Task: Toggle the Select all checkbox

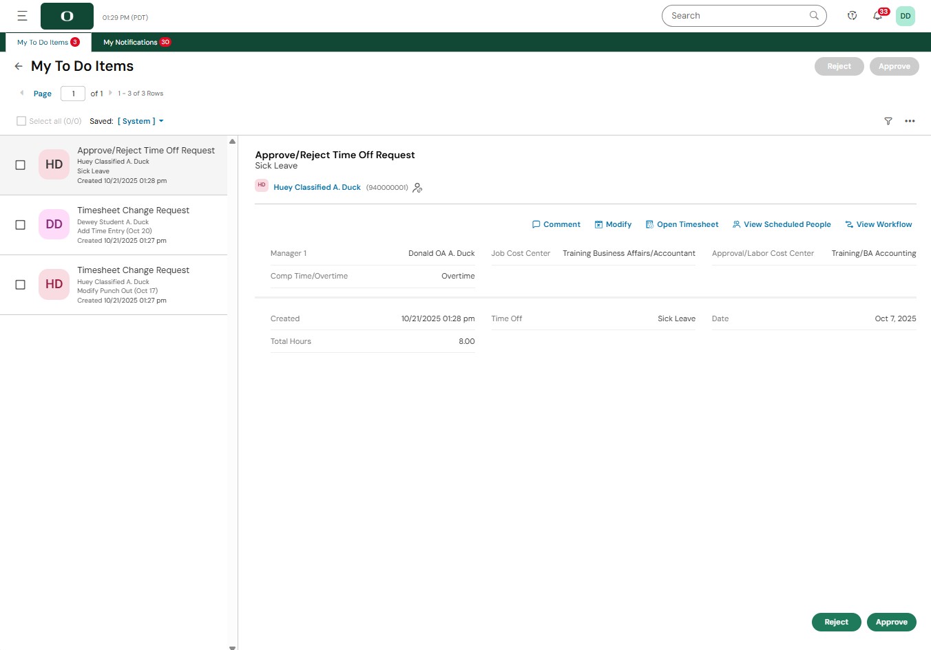Action: tap(21, 121)
